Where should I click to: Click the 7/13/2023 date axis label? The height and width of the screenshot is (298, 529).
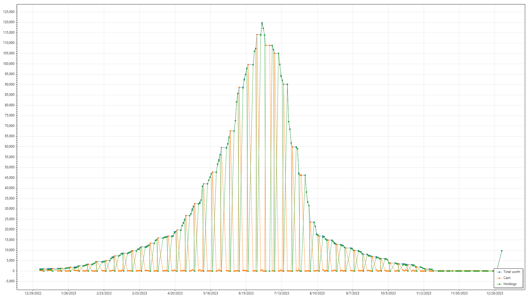coord(282,293)
